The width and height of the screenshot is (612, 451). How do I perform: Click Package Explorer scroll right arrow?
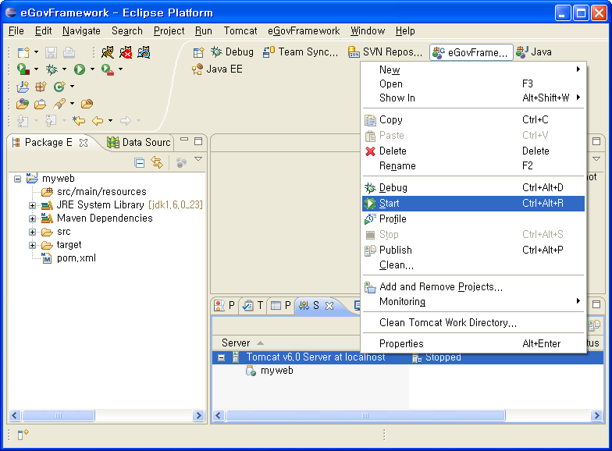(198, 416)
